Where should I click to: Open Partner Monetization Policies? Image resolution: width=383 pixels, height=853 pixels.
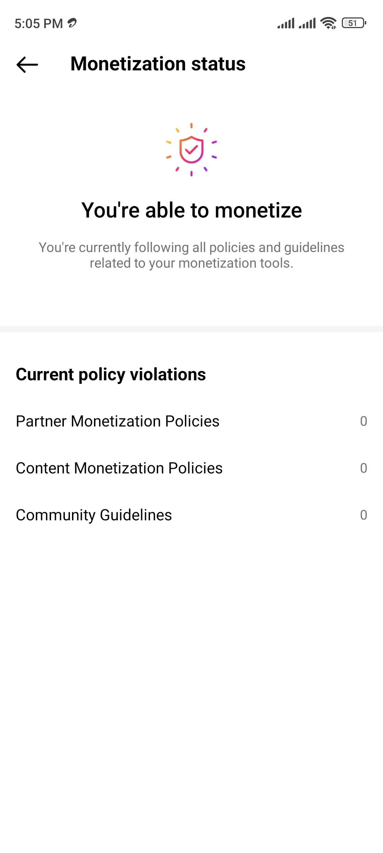pos(118,421)
